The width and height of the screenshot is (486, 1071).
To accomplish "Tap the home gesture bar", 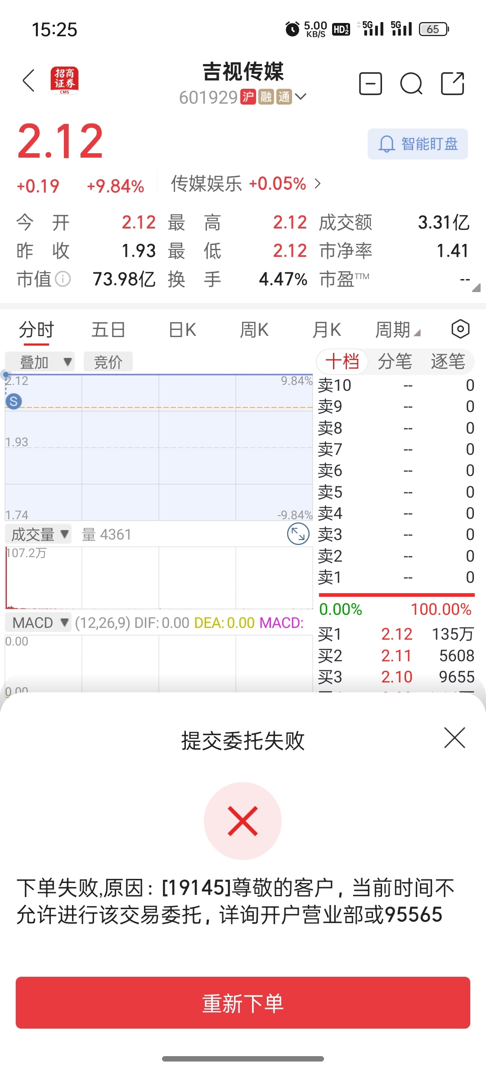I will click(243, 1059).
